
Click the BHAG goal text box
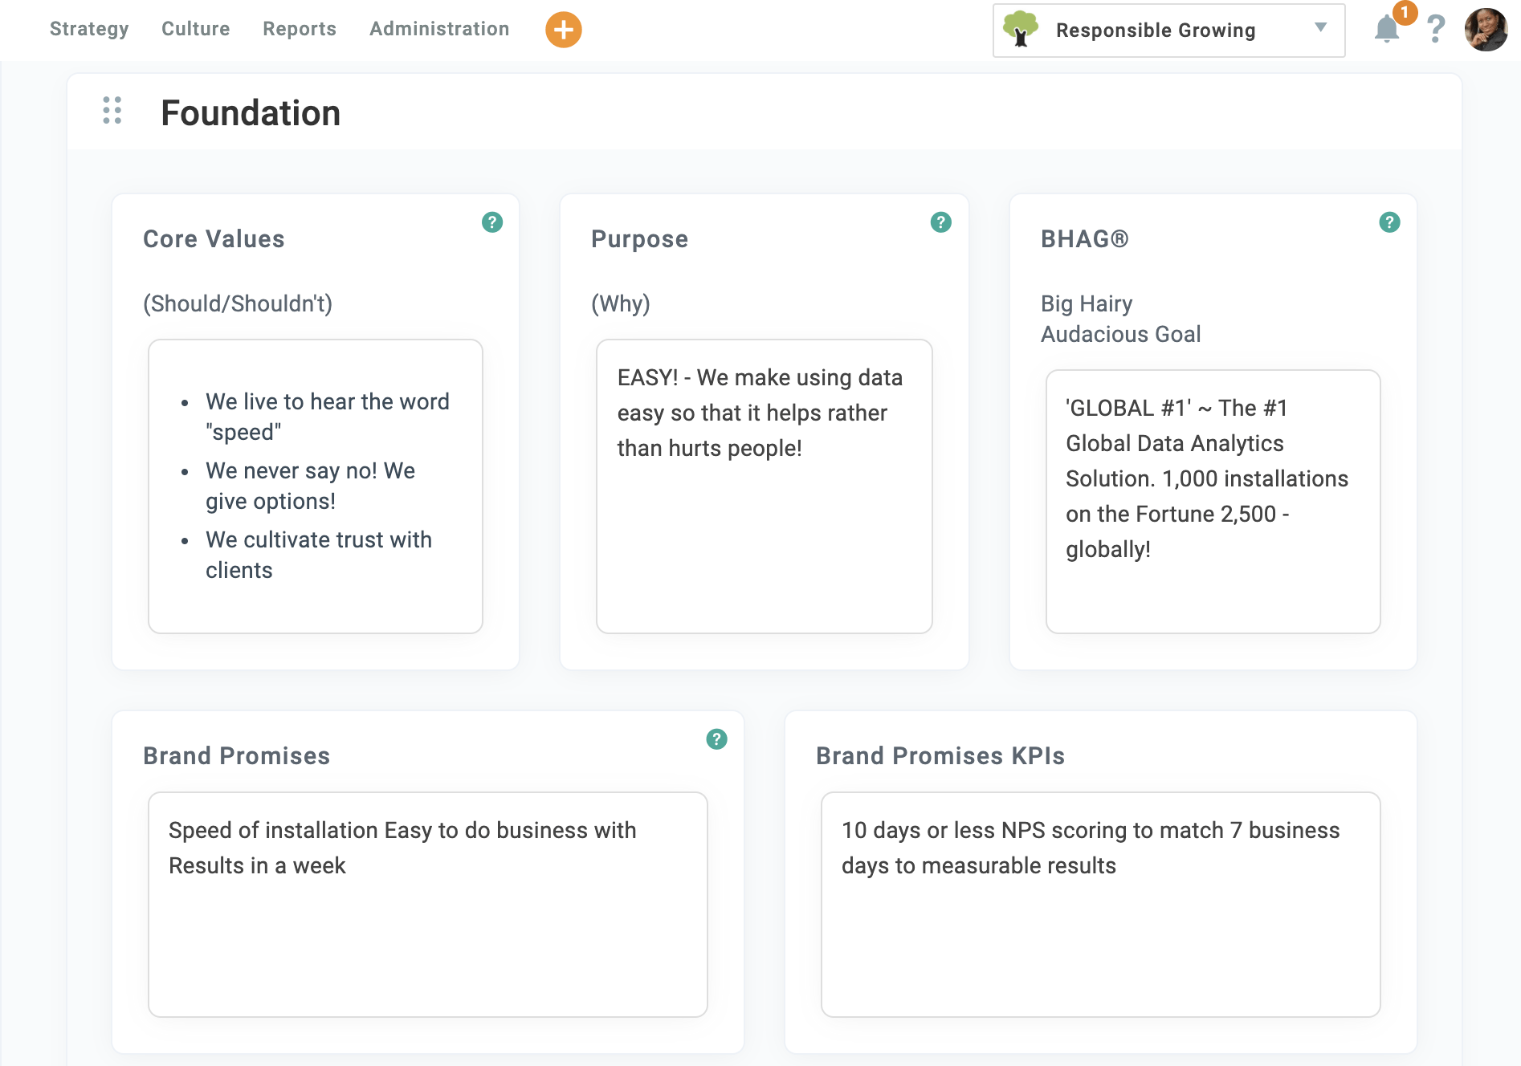(1213, 501)
